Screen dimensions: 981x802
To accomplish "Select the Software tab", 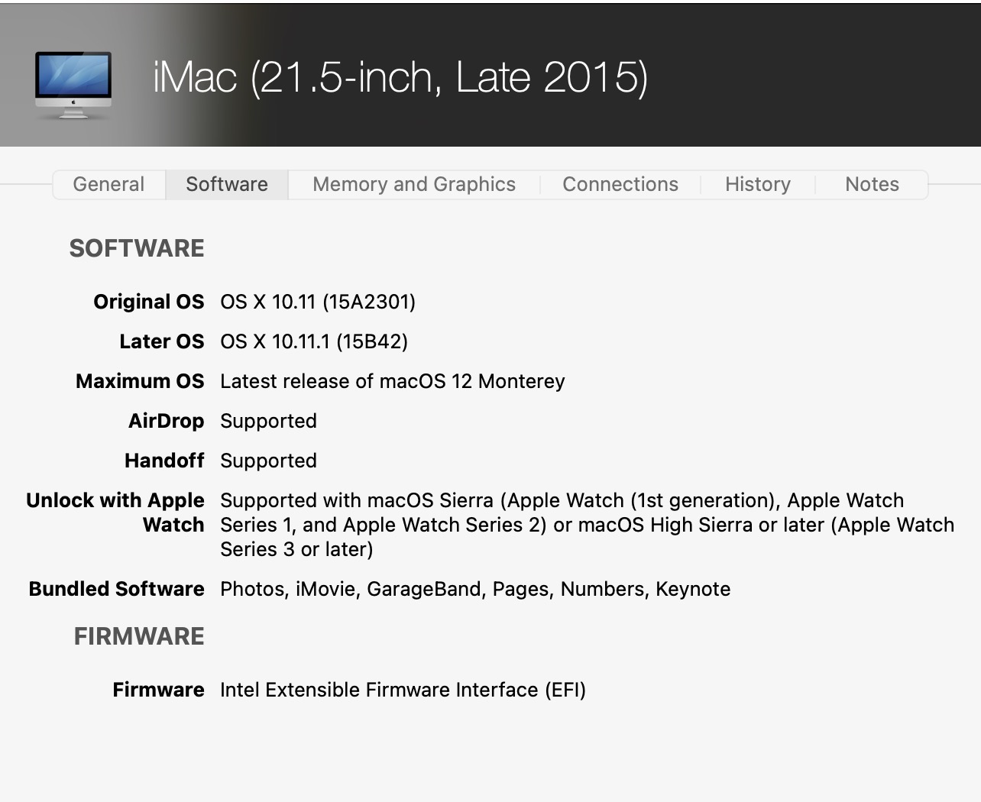I will pyautogui.click(x=227, y=184).
